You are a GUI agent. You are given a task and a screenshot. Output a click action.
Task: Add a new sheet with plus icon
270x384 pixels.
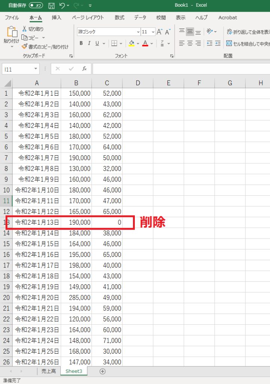pos(102,371)
